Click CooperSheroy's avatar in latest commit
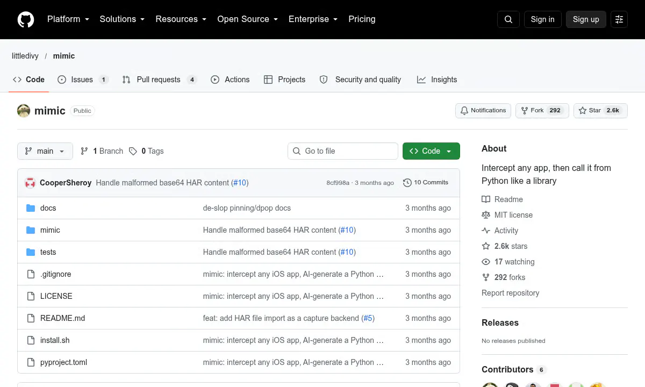This screenshot has width=645, height=387. pyautogui.click(x=30, y=183)
